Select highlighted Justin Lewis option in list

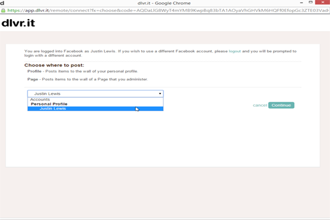(x=95, y=109)
